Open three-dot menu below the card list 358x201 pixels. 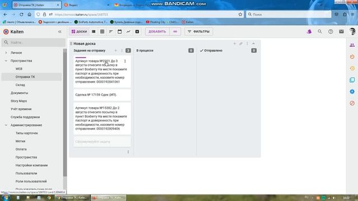click(x=128, y=152)
